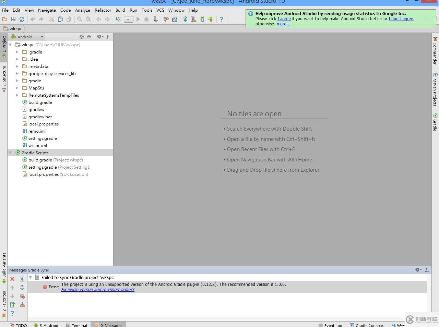Open the Refactor menu
Screen dimensions: 439x327
click(103, 10)
